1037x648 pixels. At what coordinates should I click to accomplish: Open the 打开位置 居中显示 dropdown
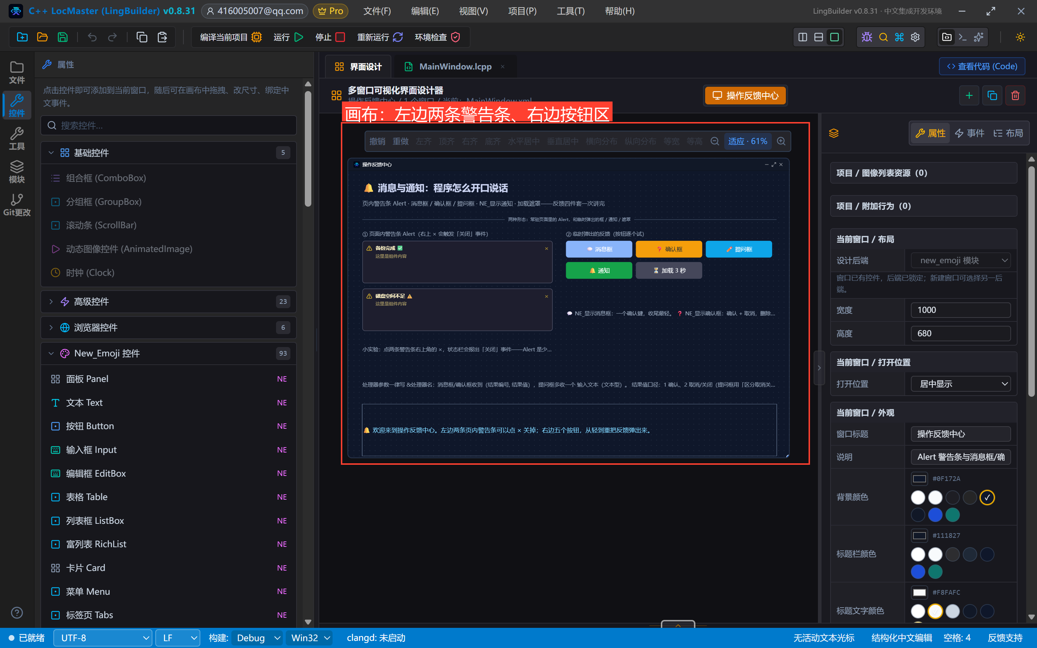tap(961, 384)
